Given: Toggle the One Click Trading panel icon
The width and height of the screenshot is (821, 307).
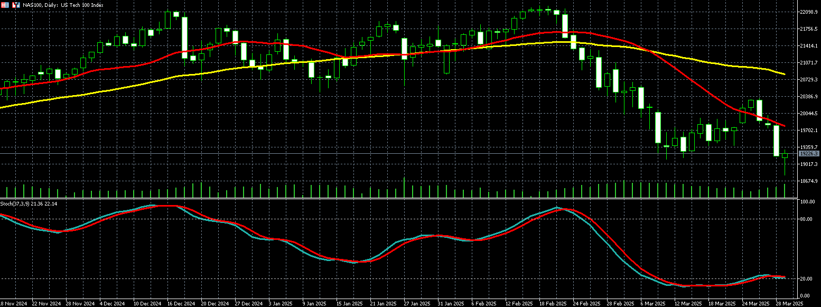Looking at the screenshot, I should pyautogui.click(x=5, y=5).
